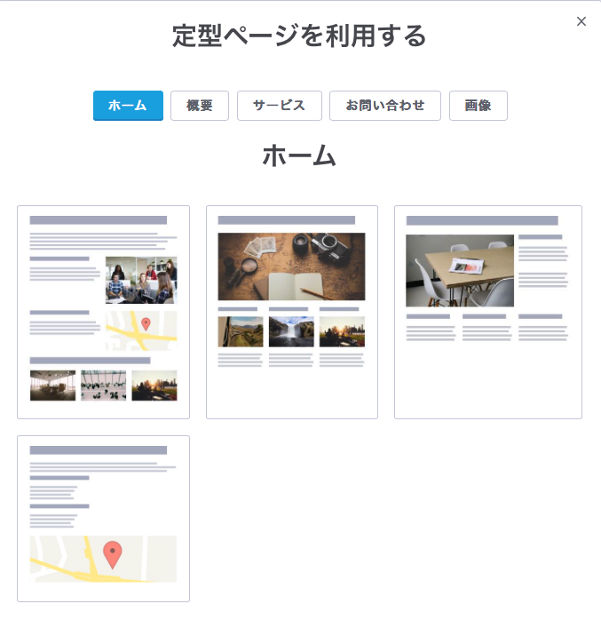Switch to the お問い合わせ tab
The height and width of the screenshot is (620, 601).
[x=385, y=106]
